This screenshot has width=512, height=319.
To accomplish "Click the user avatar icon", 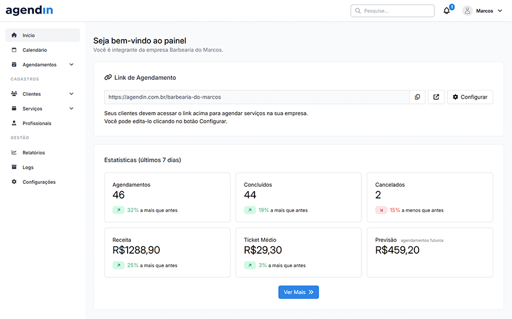I will [x=467, y=11].
